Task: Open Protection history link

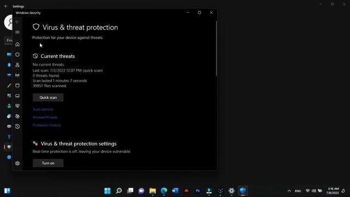Action: [46, 125]
